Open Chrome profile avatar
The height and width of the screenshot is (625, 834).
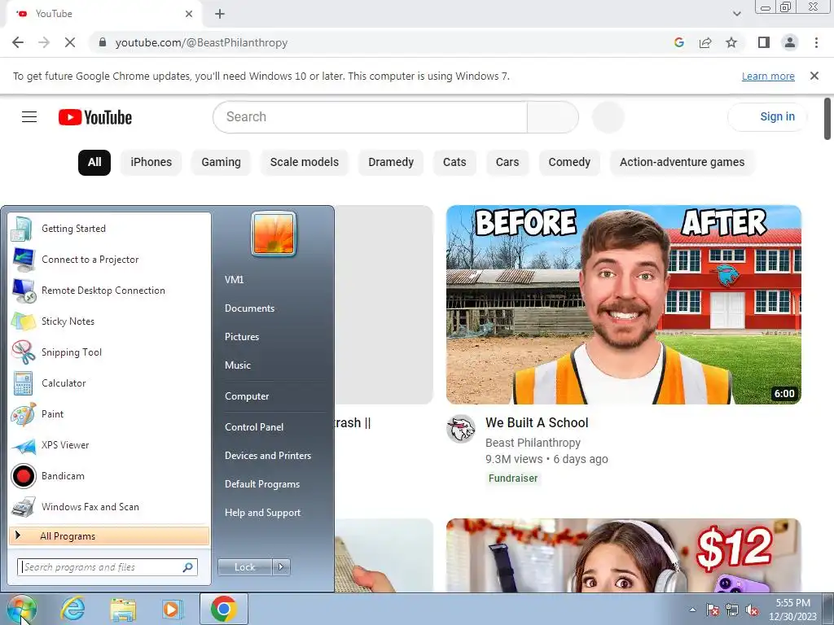click(x=790, y=42)
